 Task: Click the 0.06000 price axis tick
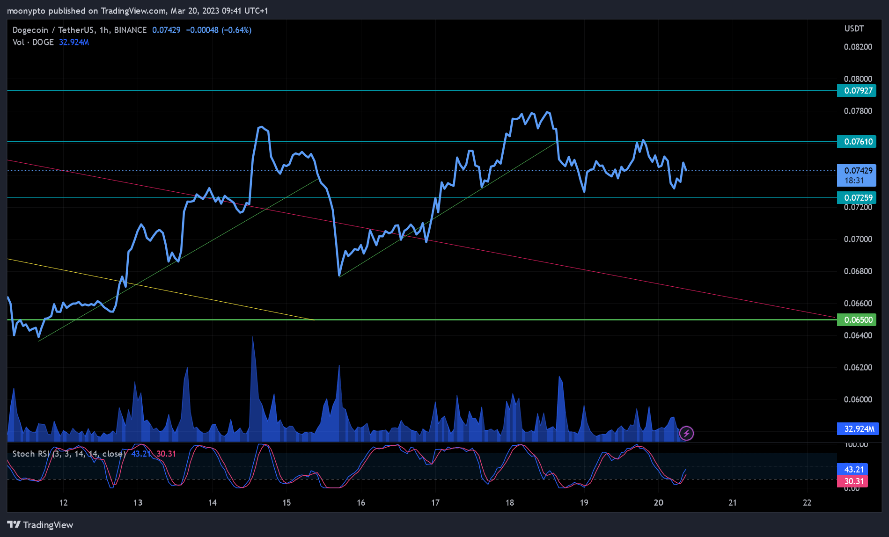pyautogui.click(x=858, y=399)
